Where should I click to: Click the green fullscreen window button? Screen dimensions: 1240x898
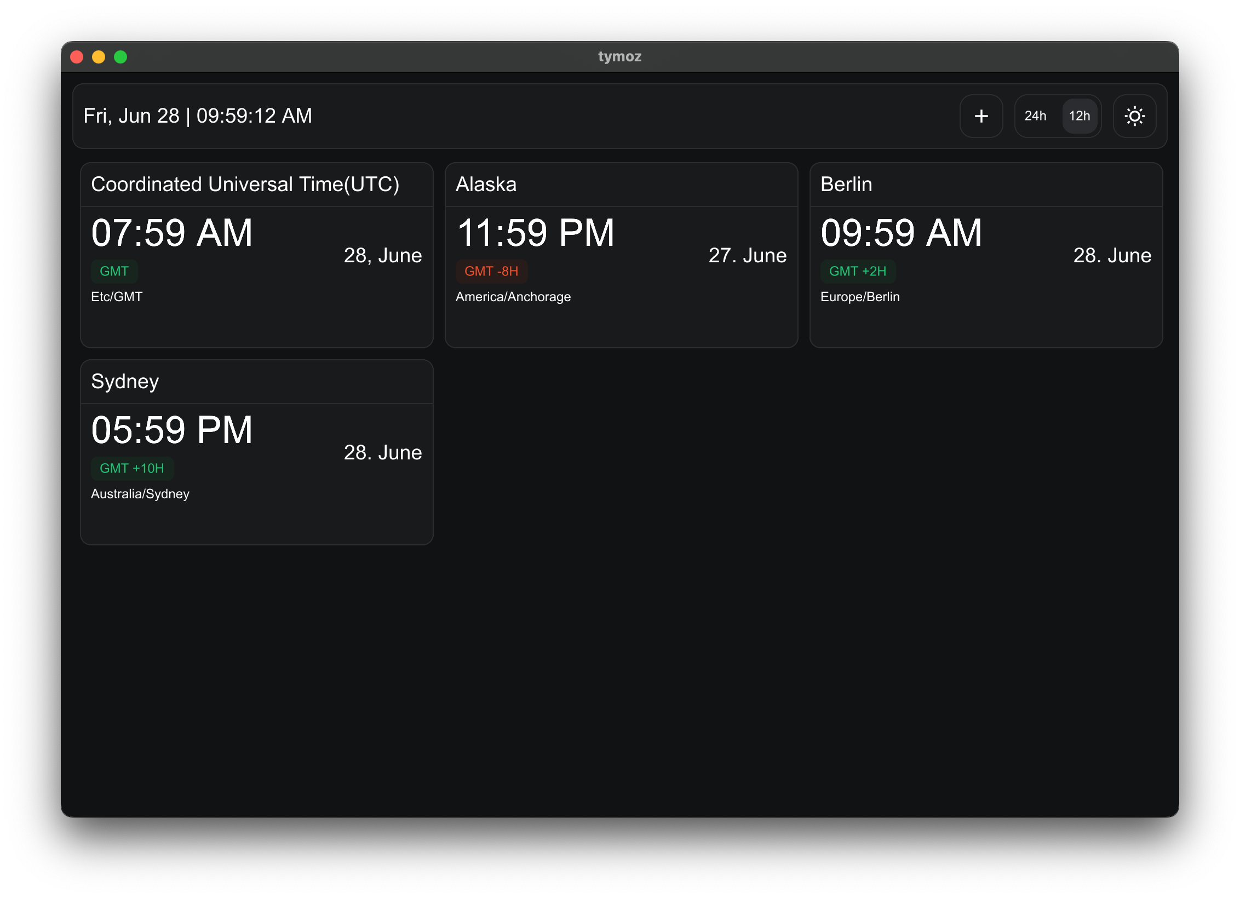coord(120,57)
